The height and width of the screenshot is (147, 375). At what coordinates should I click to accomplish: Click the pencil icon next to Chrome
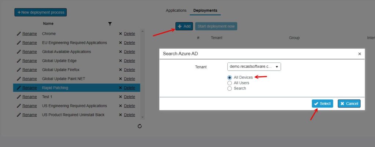(19, 34)
